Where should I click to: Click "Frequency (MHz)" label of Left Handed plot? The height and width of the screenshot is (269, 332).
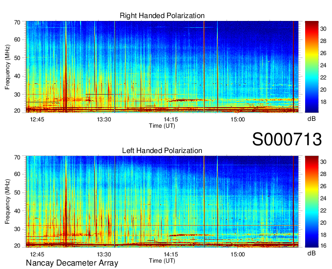coord(7,202)
